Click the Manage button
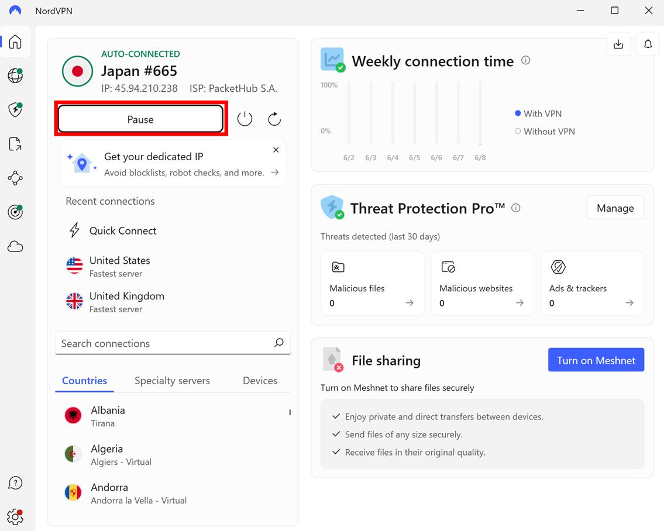 coord(615,208)
